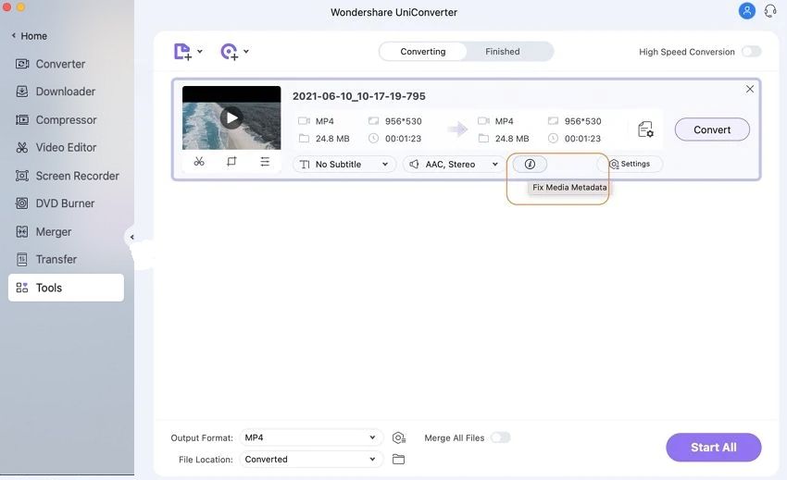
Task: Click the scissors Trim icon
Action: [x=199, y=162]
